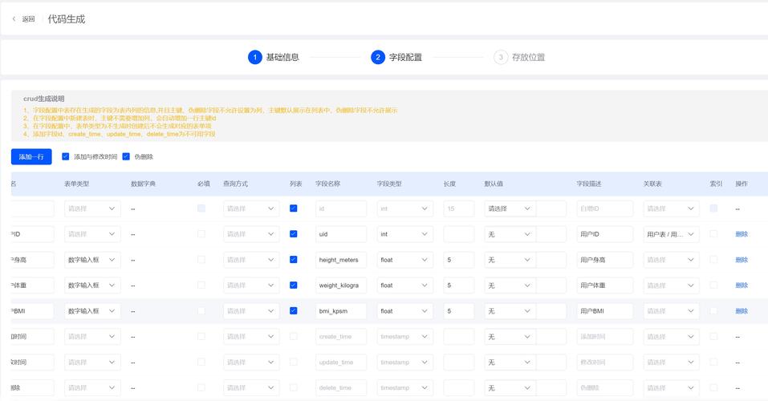Open 字段类型 dropdown showing int for uid
This screenshot has width=768, height=401.
[405, 234]
